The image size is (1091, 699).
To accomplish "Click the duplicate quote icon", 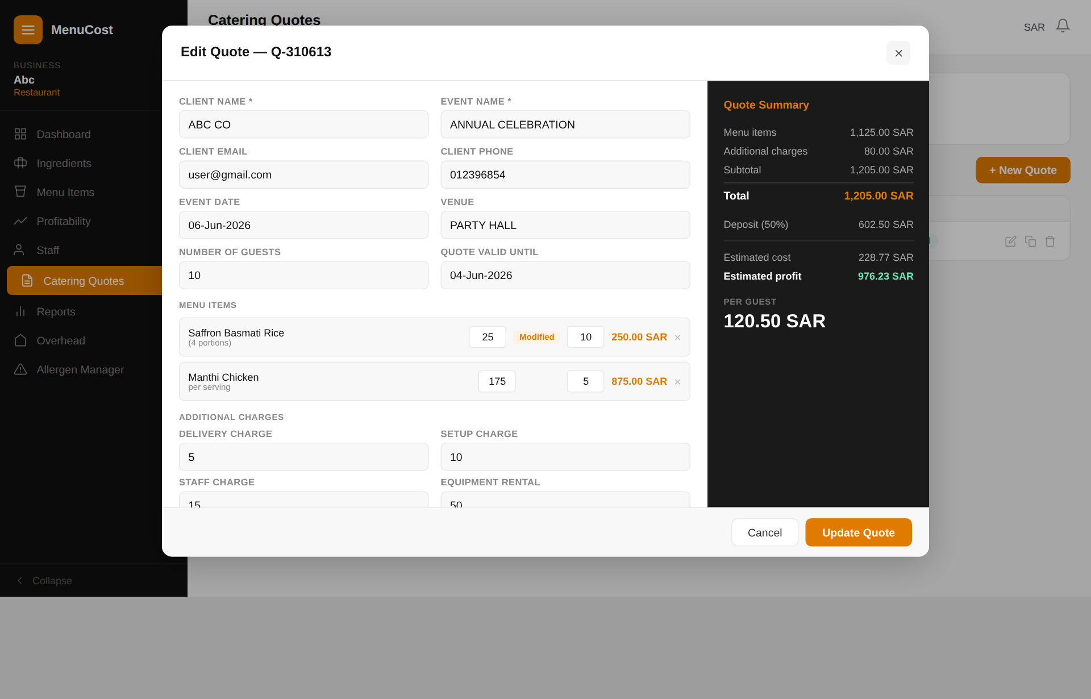I will pyautogui.click(x=1030, y=242).
